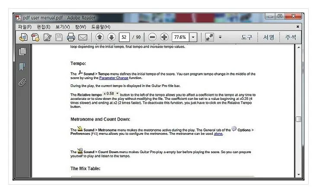Go to next page down arrow
Image resolution: width=317 pixels, height=193 pixels.
(112, 37)
